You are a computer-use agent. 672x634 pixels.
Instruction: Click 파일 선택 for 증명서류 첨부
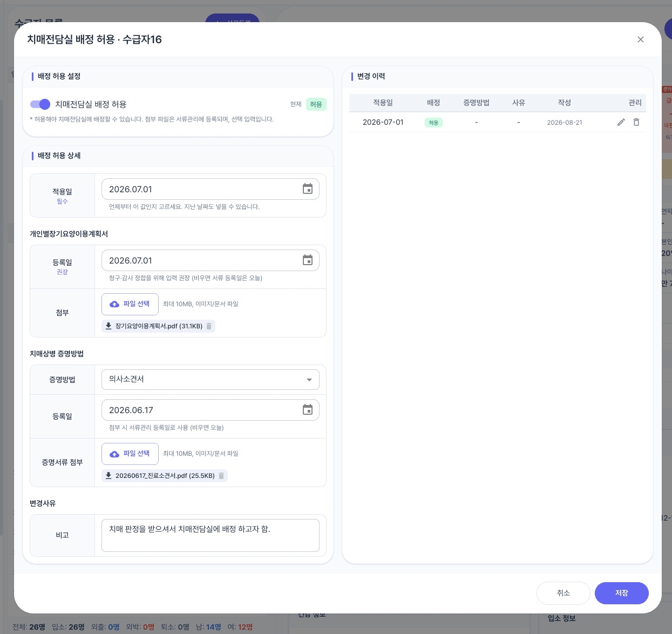[x=130, y=454]
